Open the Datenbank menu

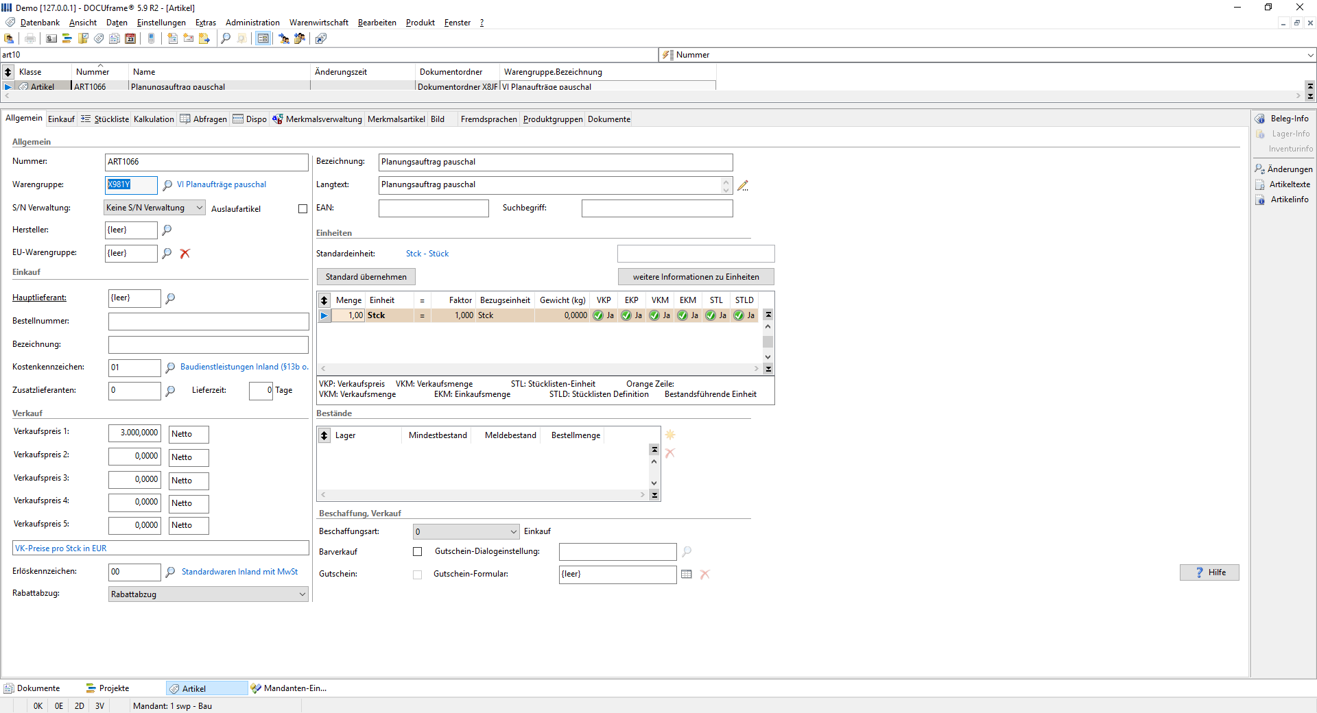pyautogui.click(x=40, y=23)
